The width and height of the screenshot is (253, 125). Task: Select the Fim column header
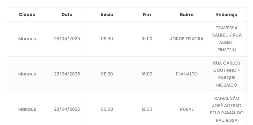click(x=147, y=15)
